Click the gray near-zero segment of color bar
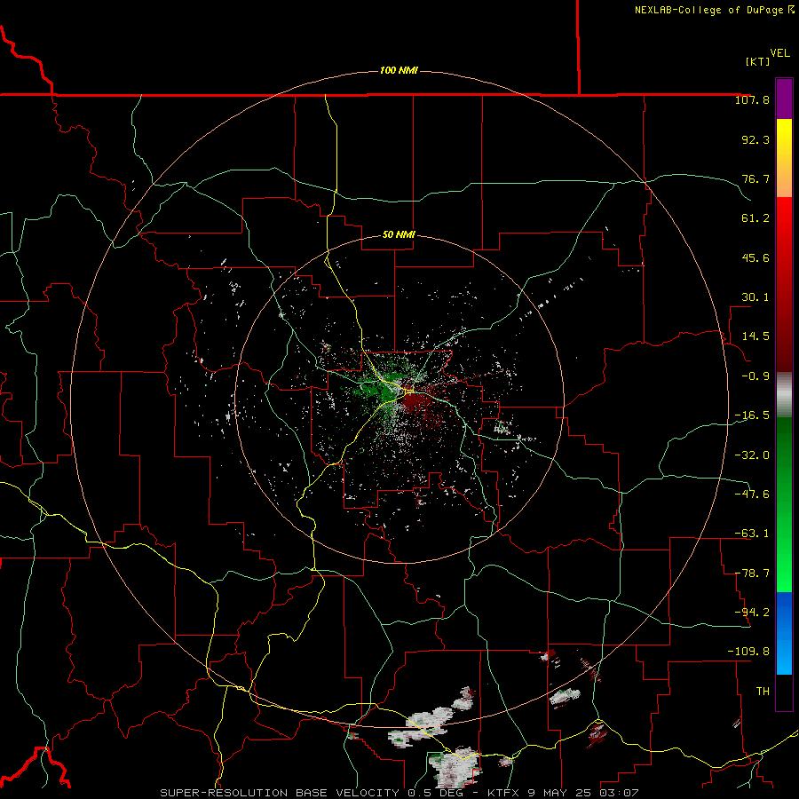The width and height of the screenshot is (799, 799). coord(784,394)
